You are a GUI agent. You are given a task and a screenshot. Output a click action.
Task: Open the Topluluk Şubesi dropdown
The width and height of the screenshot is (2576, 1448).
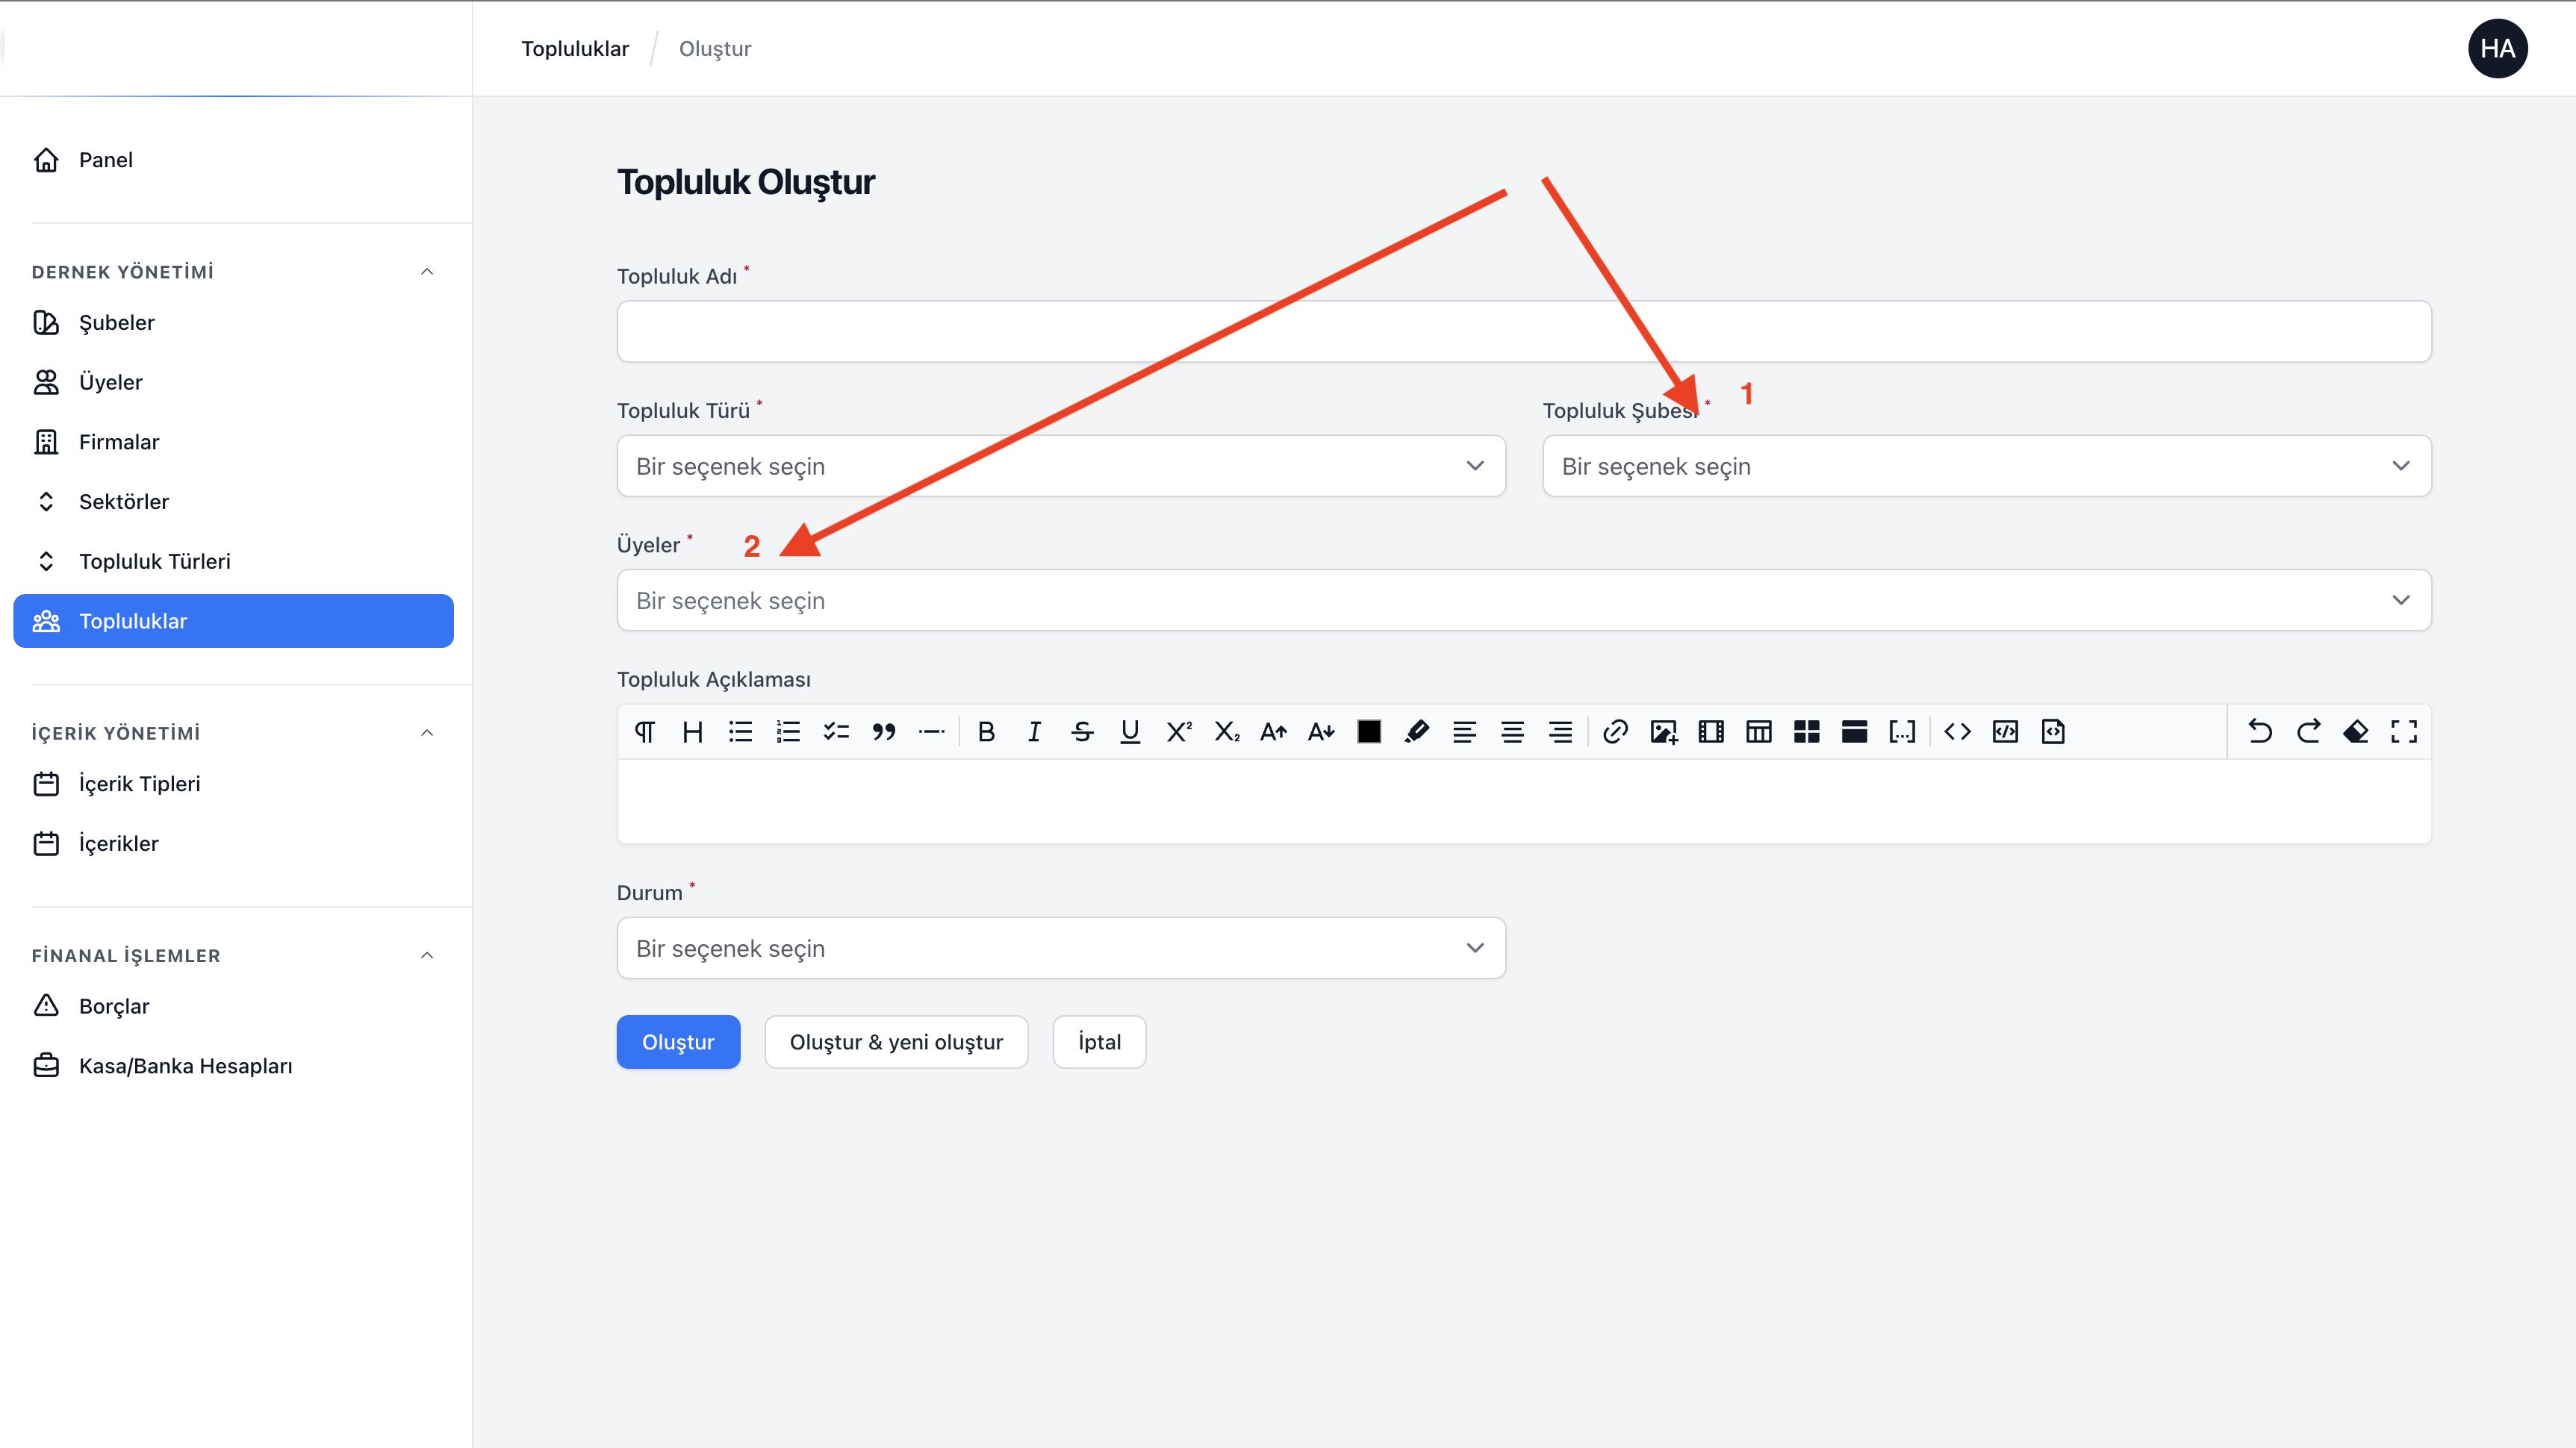click(1986, 466)
